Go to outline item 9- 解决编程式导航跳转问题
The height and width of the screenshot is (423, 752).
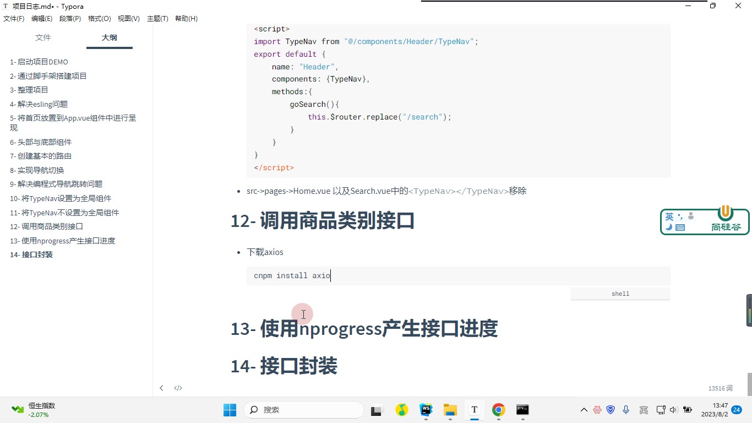(x=56, y=184)
